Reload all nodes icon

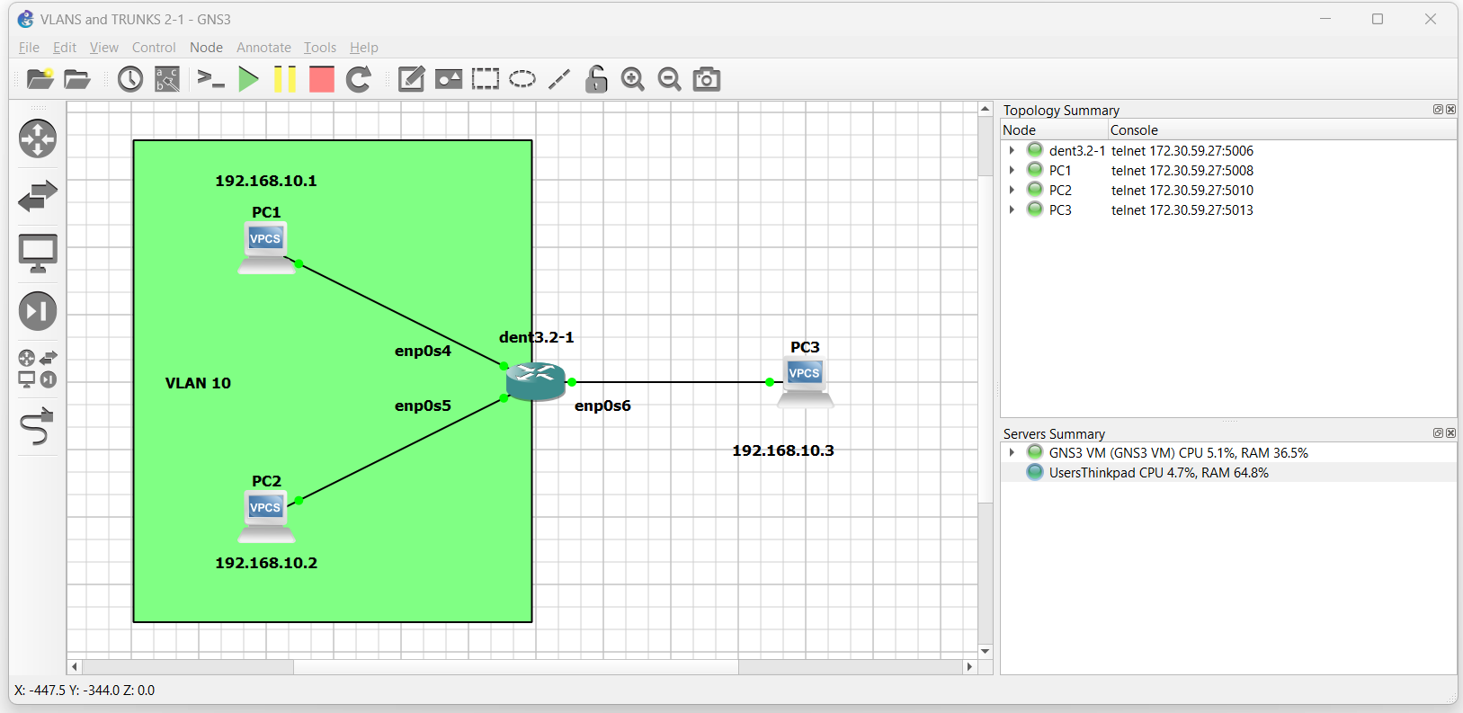click(359, 79)
